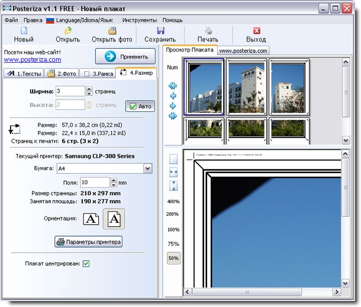Screen dimensions: 361x307
Task: Decrease Поля margin with down spinner
Action: [114, 185]
